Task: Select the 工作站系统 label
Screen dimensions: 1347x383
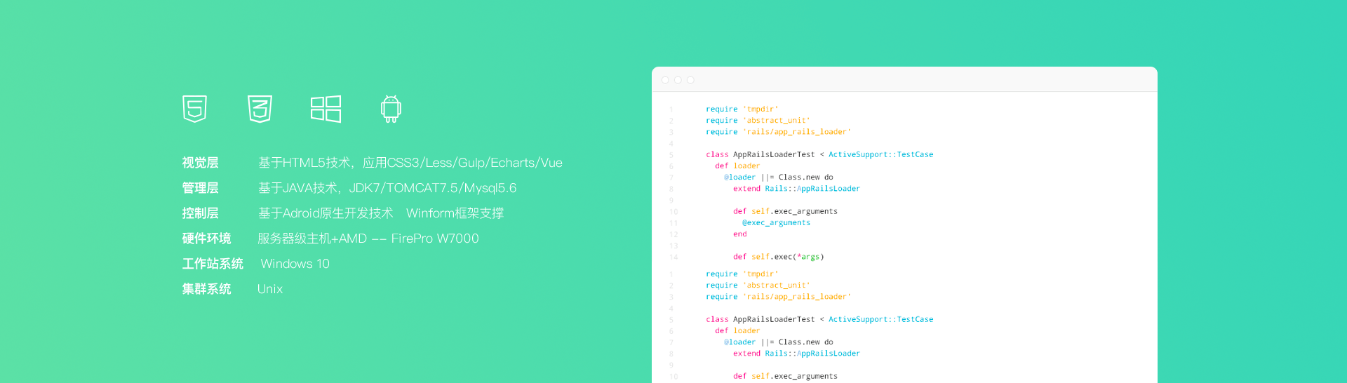Action: click(x=213, y=264)
